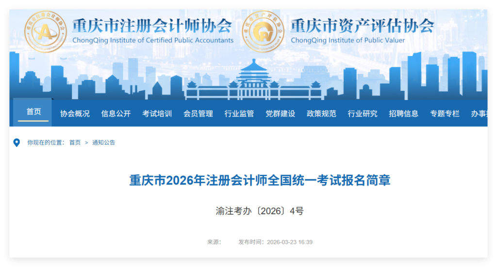This screenshot has height=267, width=497.
Task: Click the 重庆市注册会计师协会 title text
Action: click(152, 26)
